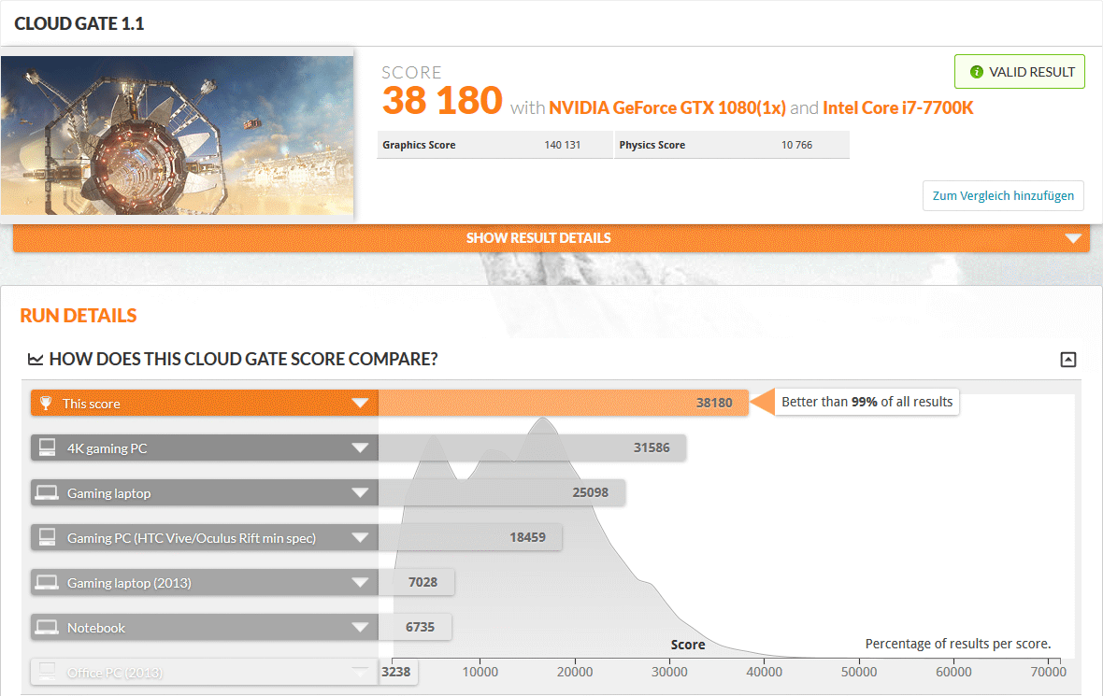Image resolution: width=1103 pixels, height=696 pixels.
Task: Click the 4K gaming PC monitor icon
Action: [x=45, y=448]
